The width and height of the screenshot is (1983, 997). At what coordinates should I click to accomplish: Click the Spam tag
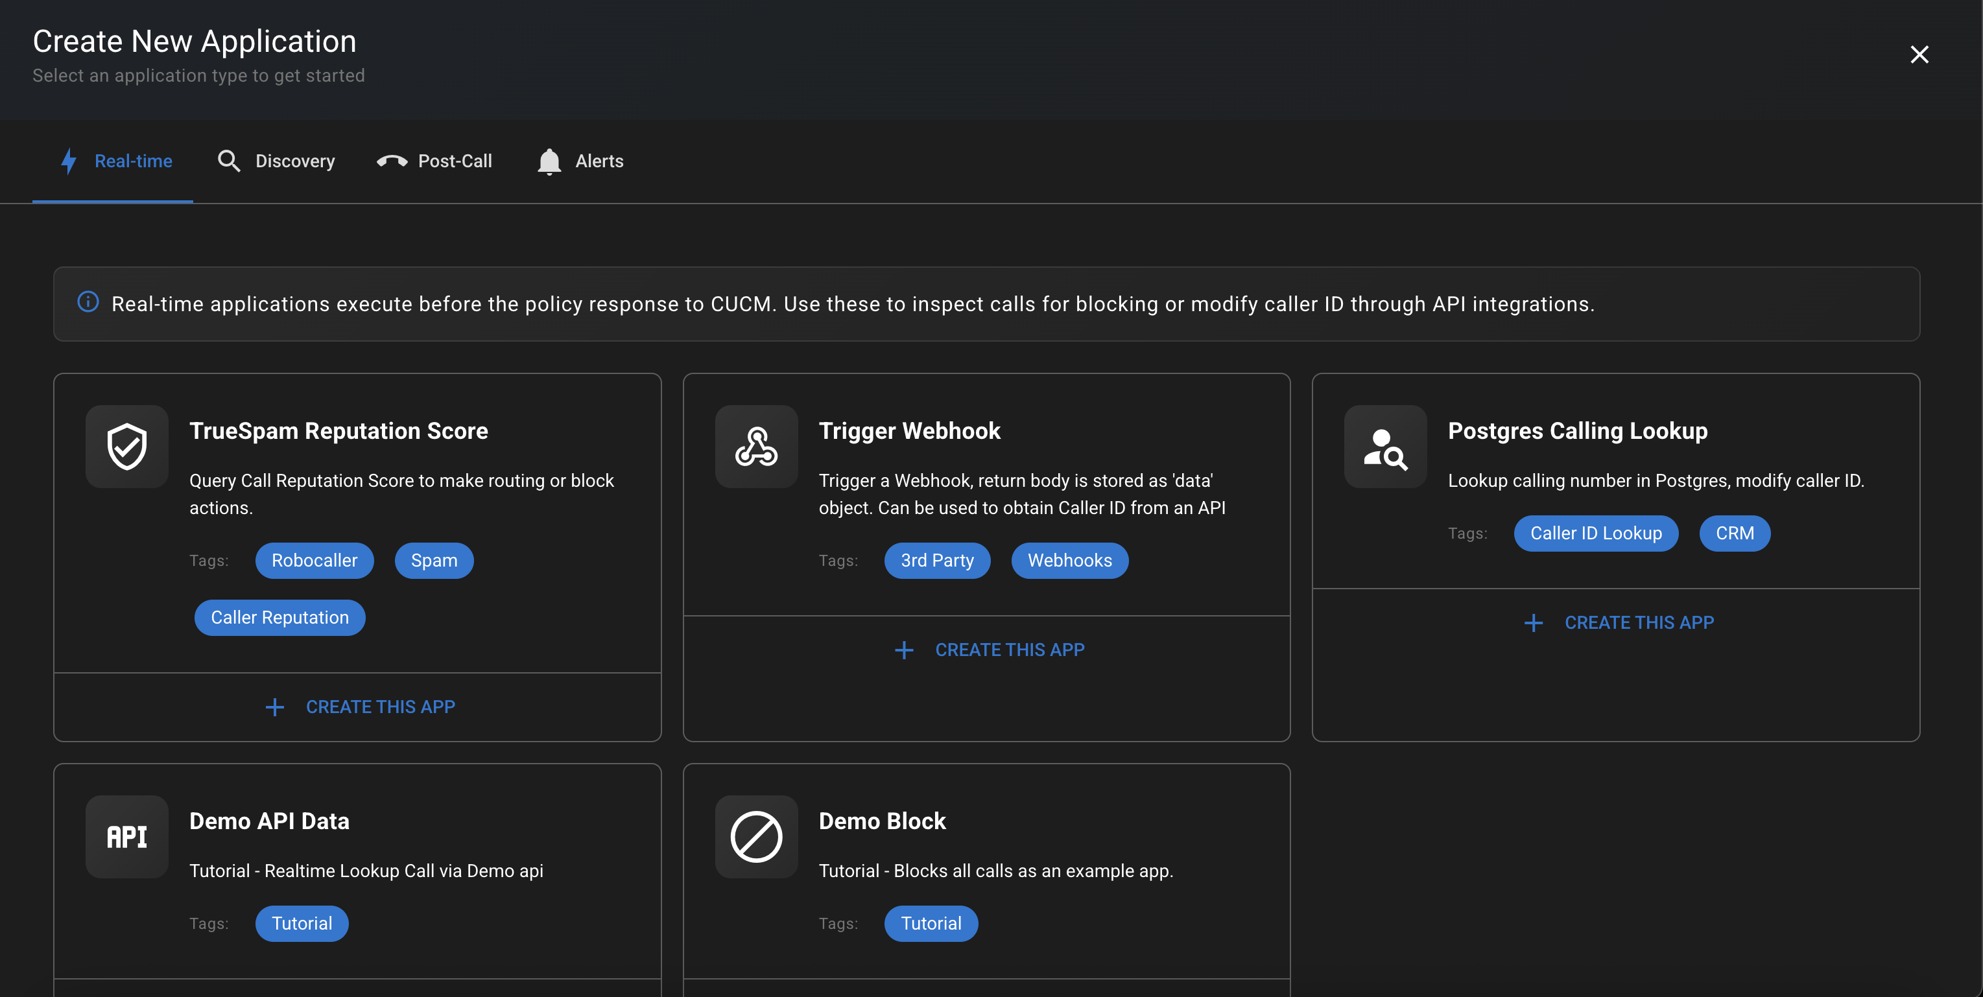(x=434, y=561)
